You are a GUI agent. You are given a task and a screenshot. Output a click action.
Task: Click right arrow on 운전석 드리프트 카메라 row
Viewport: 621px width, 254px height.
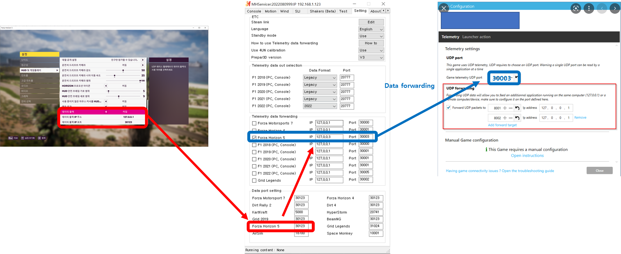143,65
